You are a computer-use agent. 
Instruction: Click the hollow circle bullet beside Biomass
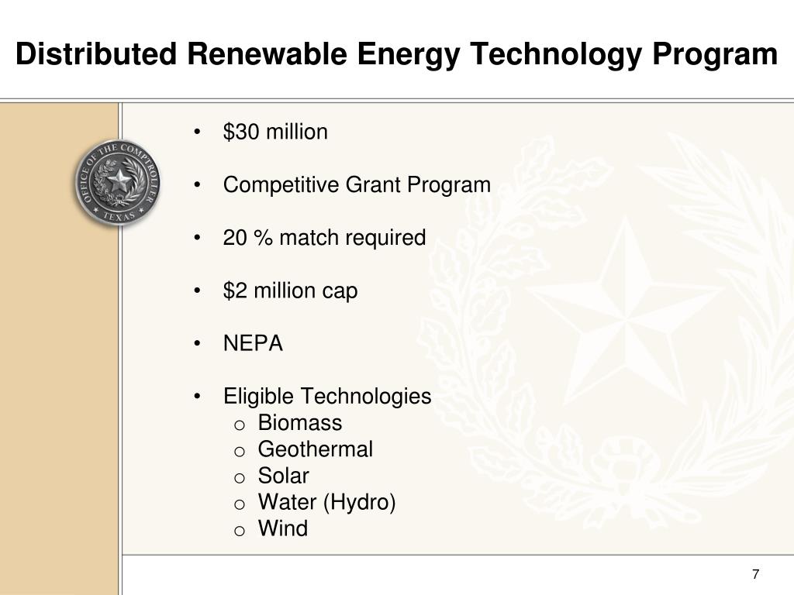click(240, 425)
